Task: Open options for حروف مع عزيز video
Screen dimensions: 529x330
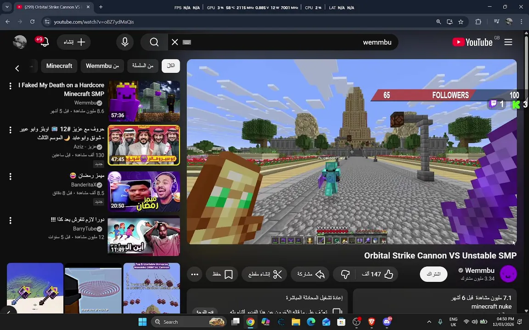Action: (x=11, y=130)
